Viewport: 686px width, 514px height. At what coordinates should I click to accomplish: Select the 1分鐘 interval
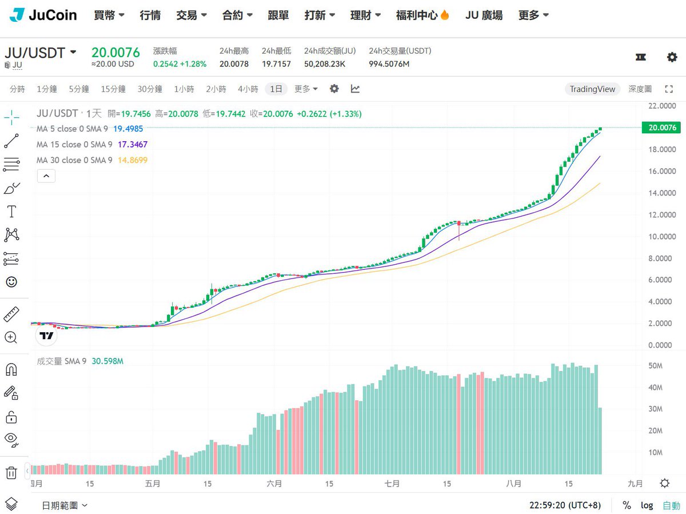click(47, 89)
